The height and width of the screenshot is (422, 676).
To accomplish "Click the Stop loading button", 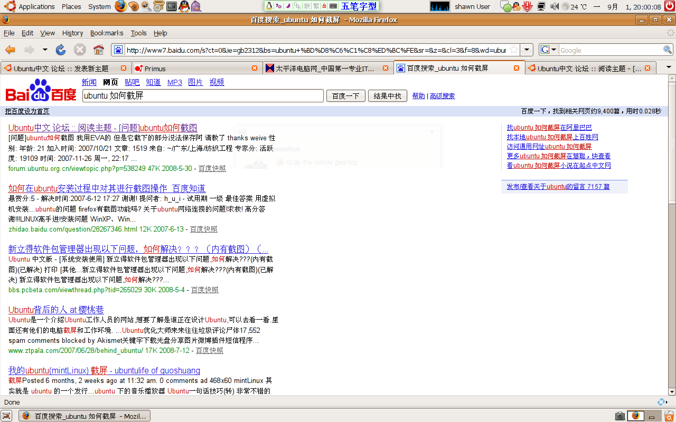I will [x=80, y=50].
